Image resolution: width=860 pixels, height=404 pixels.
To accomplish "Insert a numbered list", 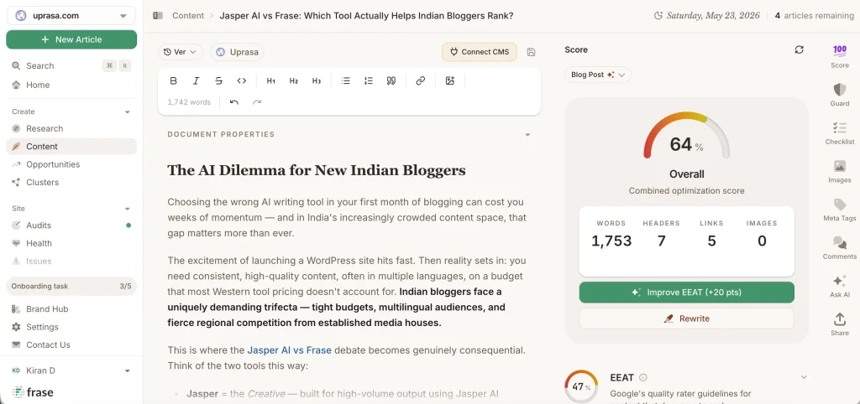I will click(369, 81).
